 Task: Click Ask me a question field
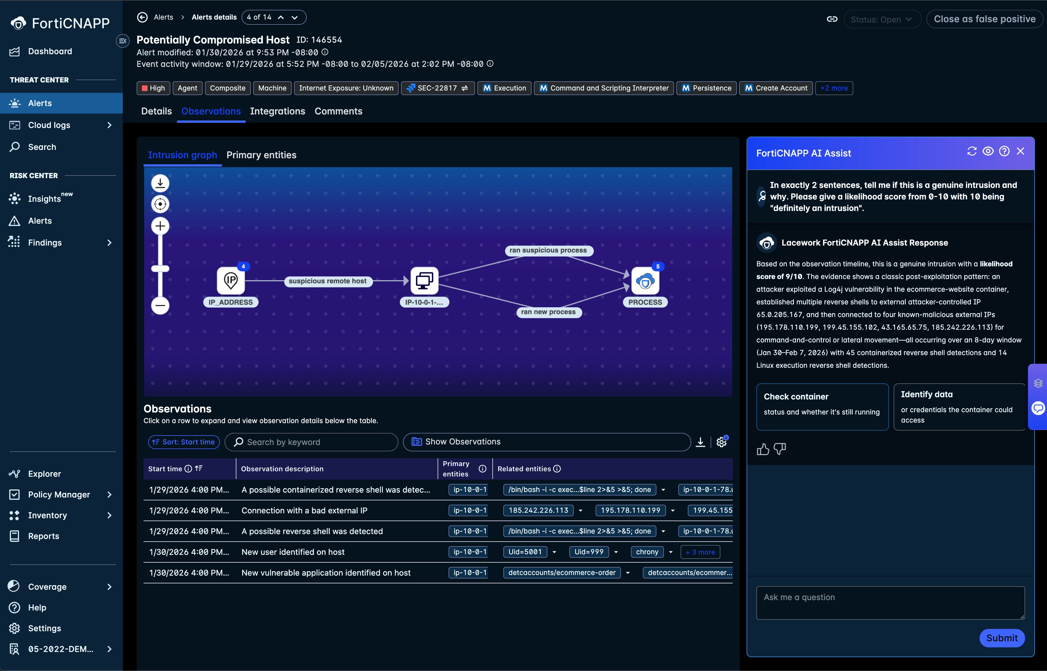pos(890,603)
